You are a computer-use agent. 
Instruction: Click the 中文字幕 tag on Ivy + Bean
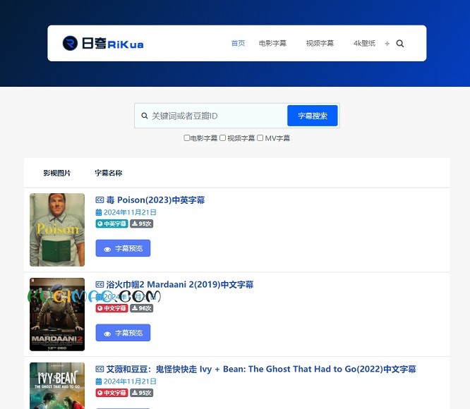pos(112,393)
